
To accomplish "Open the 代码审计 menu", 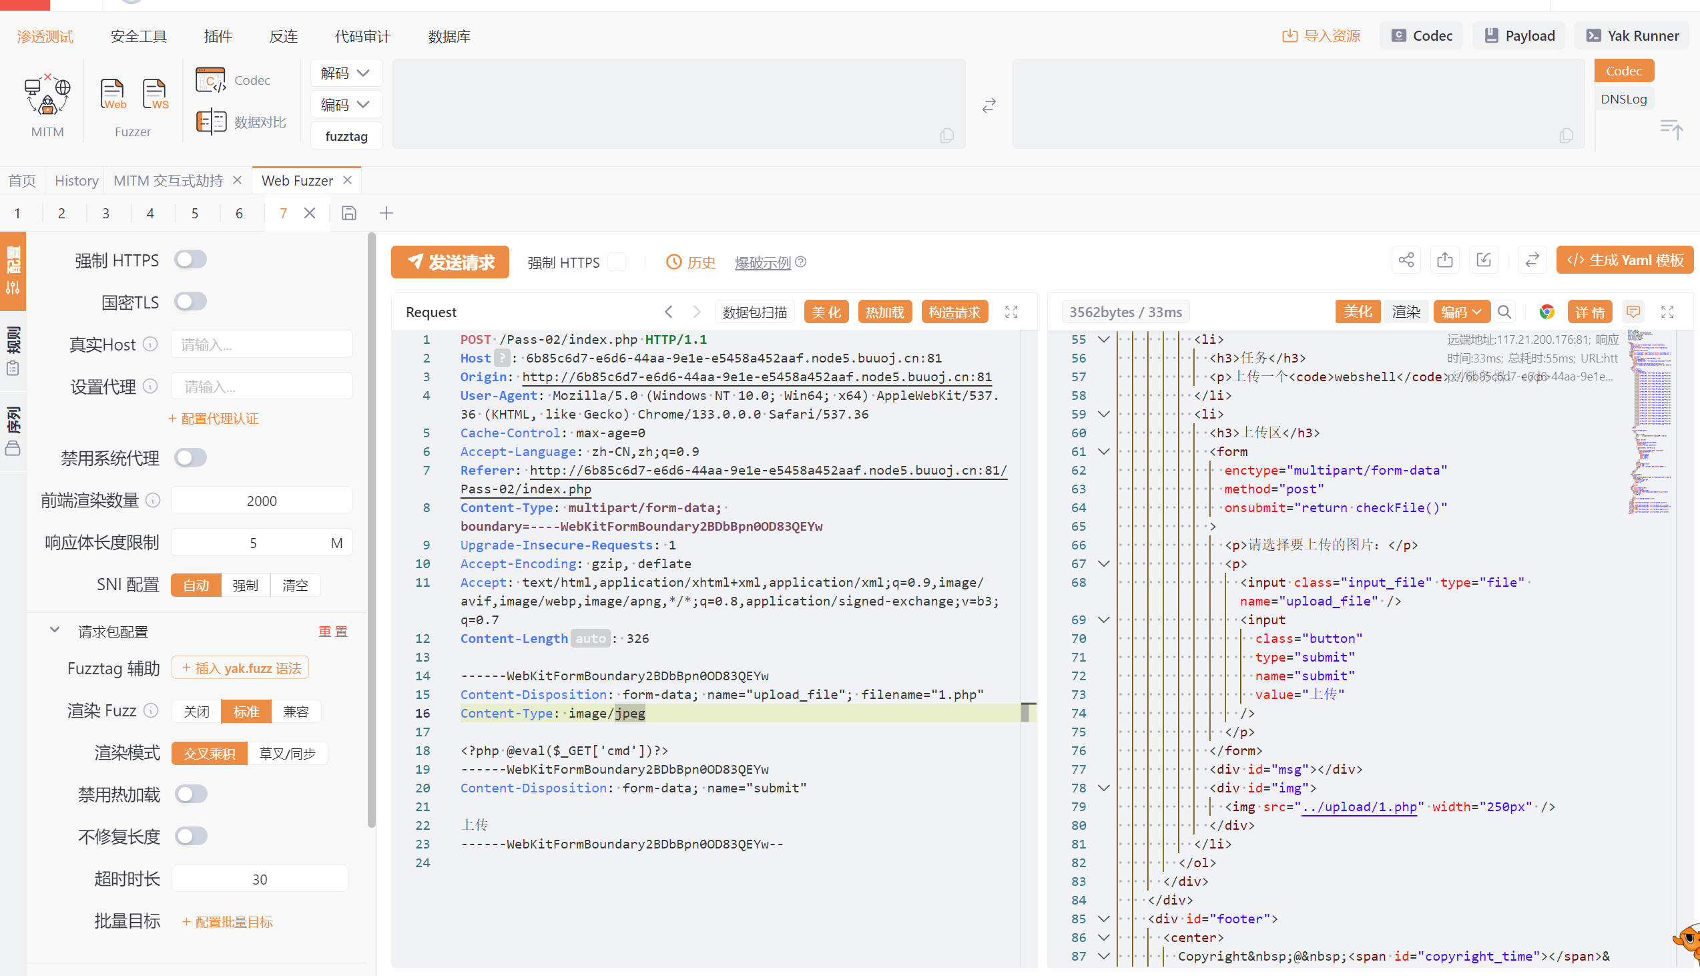I will tap(362, 36).
